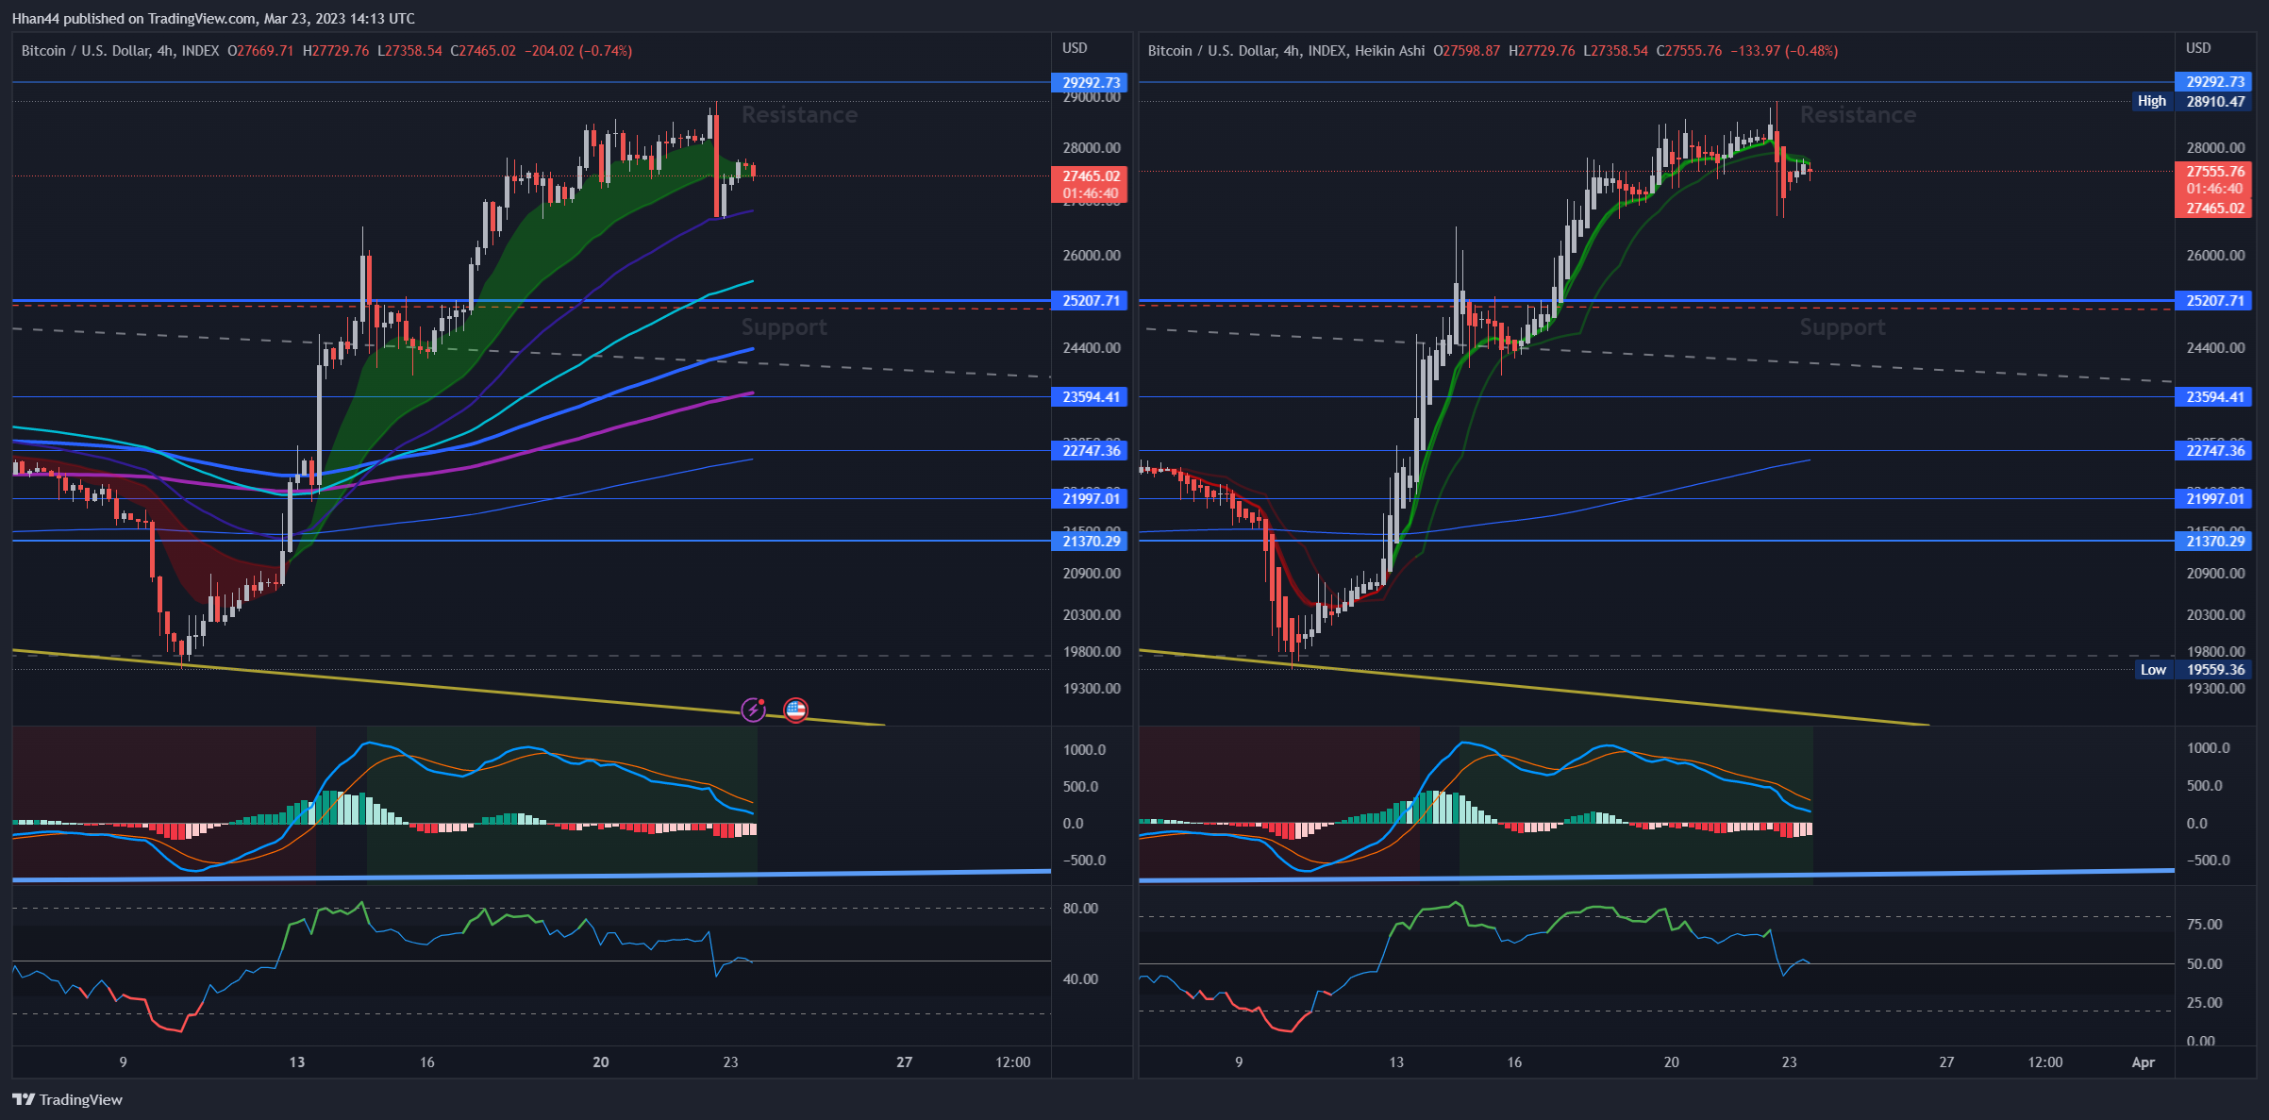Click the US flag economic event icon
The height and width of the screenshot is (1120, 2269).
pyautogui.click(x=795, y=710)
